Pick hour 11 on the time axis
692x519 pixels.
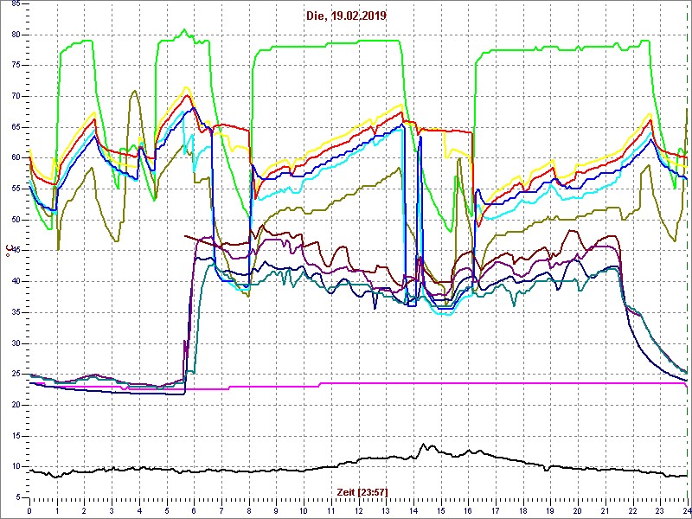coord(331,510)
